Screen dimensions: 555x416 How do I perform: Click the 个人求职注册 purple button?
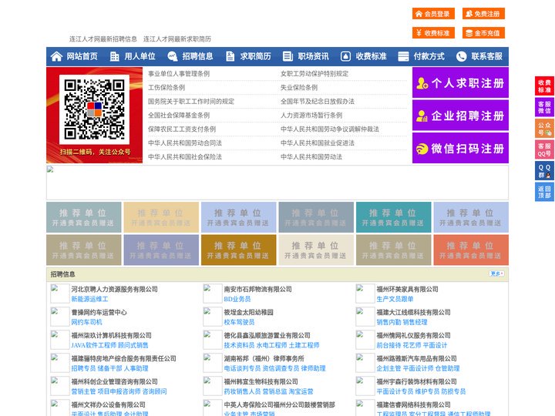[460, 82]
